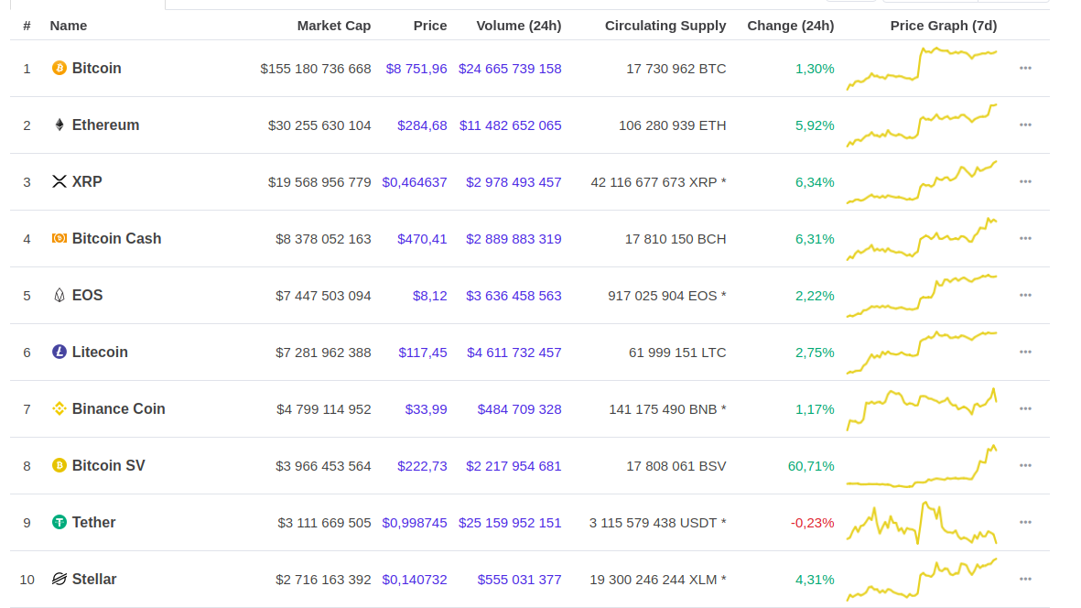
Task: Click Binance Coin volume $484 709 328
Action: (x=519, y=409)
